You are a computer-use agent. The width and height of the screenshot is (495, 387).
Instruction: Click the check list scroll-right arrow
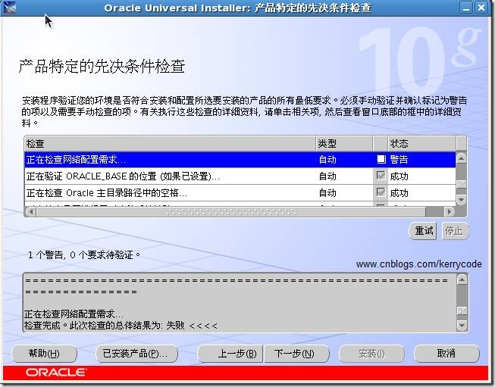tap(450, 211)
